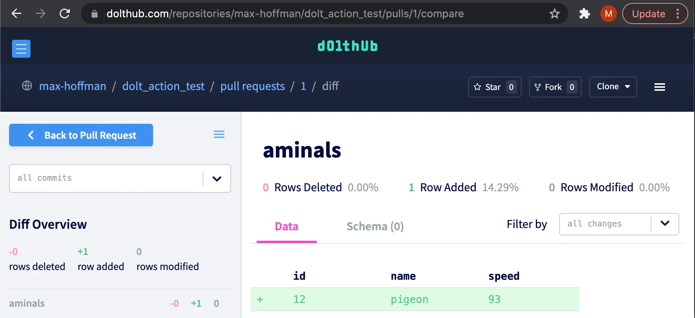Viewport: 695px width, 318px height.
Task: Go back to the pull request
Action: tap(81, 135)
